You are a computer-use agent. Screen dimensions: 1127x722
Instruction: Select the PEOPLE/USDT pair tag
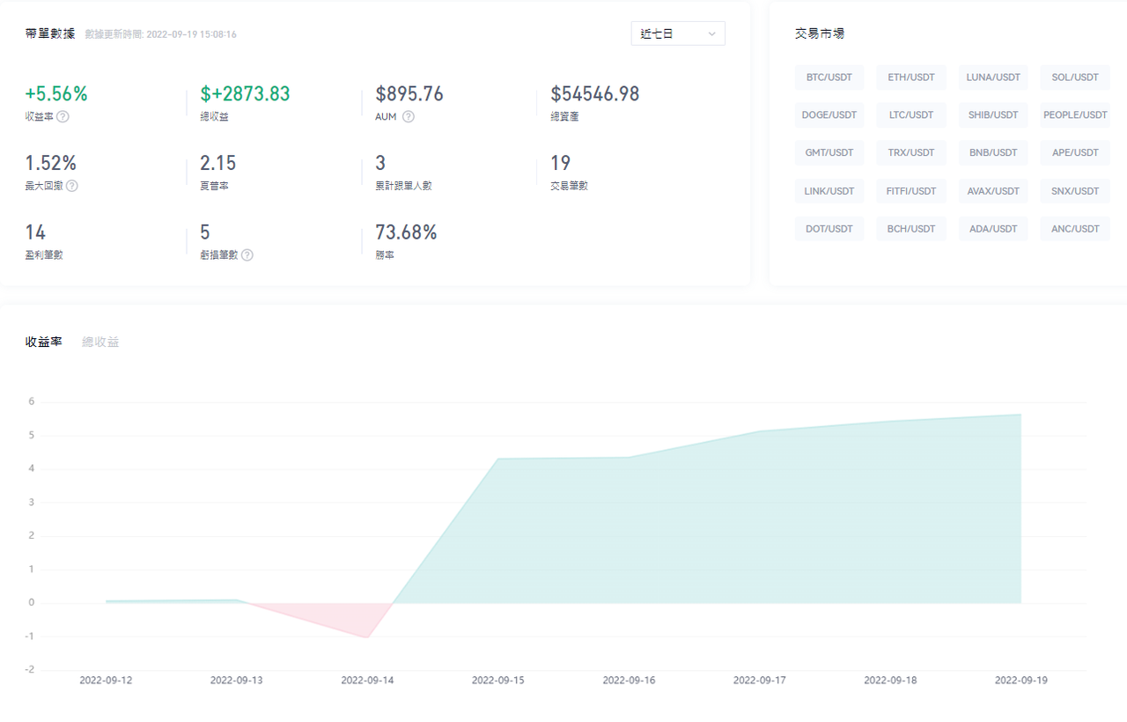(x=1074, y=115)
